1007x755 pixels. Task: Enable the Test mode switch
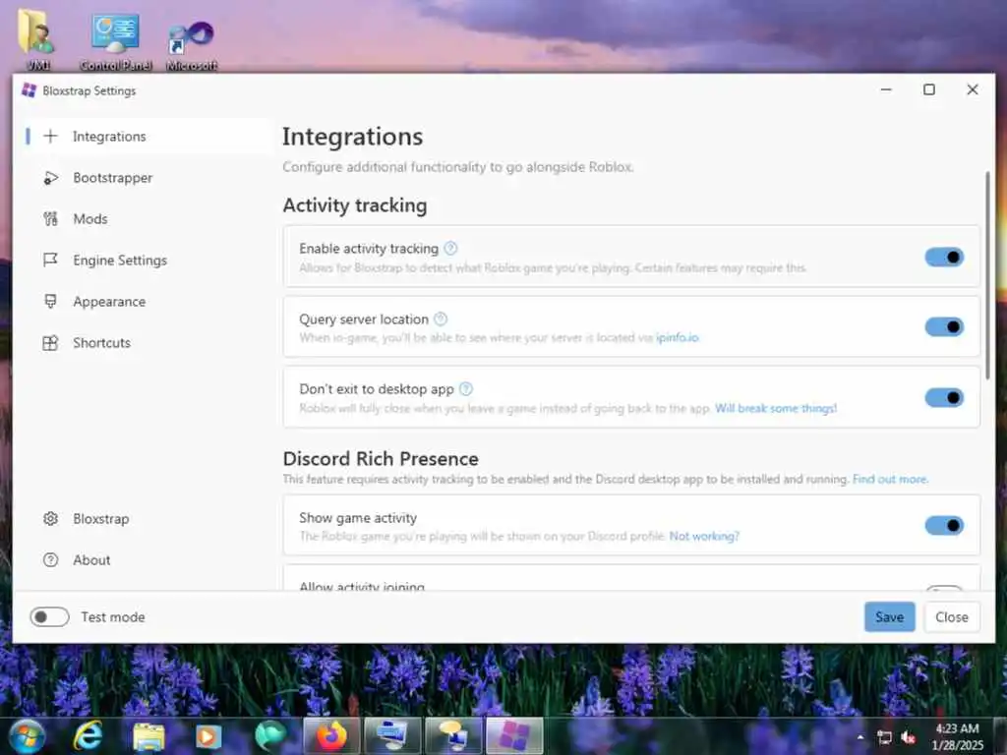[49, 617]
